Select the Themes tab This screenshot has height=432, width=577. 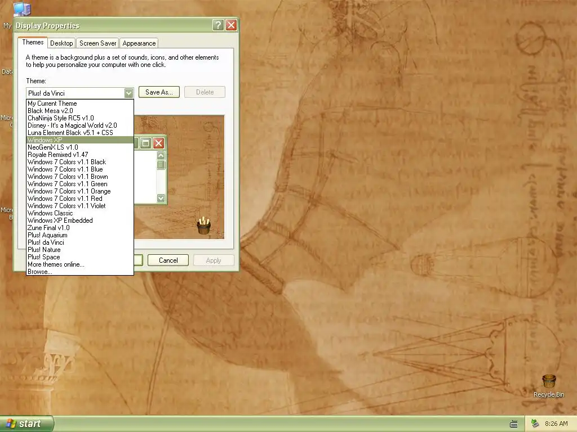pos(33,42)
